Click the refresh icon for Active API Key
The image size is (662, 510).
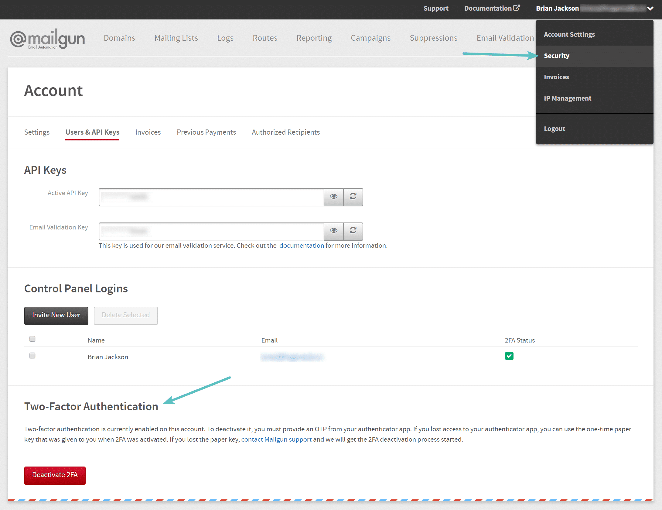(353, 196)
